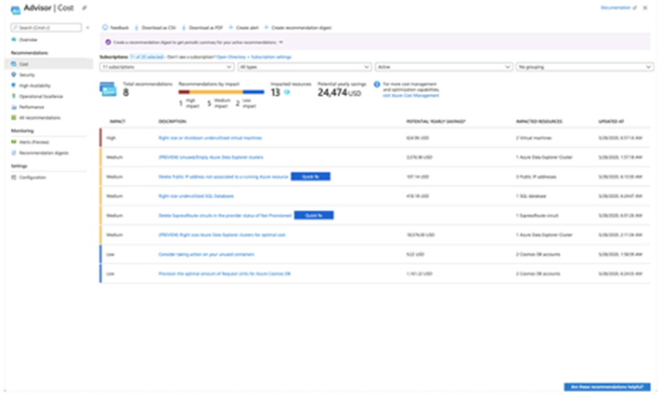Click the Overview icon in sidebar

coord(14,39)
